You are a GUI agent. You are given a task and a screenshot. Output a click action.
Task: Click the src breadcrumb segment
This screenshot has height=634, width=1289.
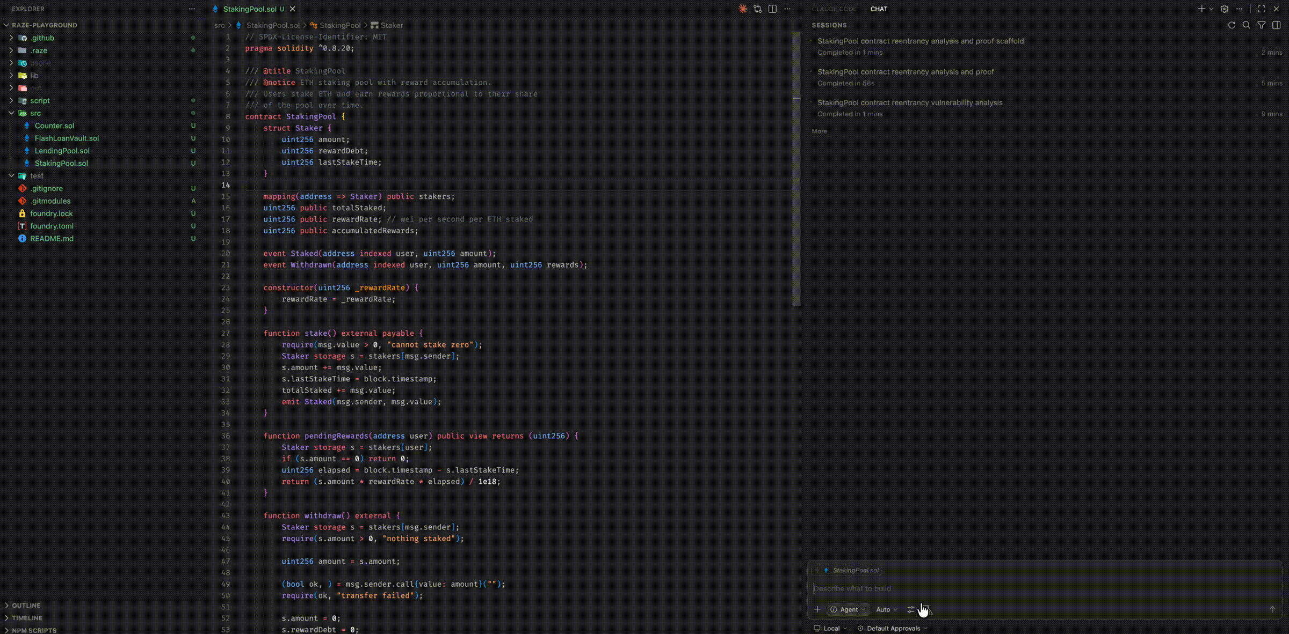click(219, 25)
